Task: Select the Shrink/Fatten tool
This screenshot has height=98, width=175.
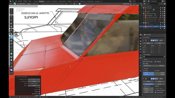Action: 11,67
